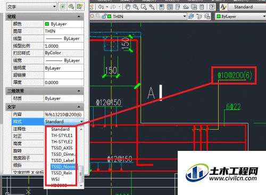Choose TSSD_AXIS in the style list

(62, 148)
